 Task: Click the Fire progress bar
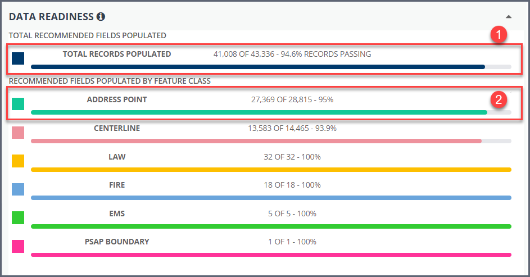[271, 198]
